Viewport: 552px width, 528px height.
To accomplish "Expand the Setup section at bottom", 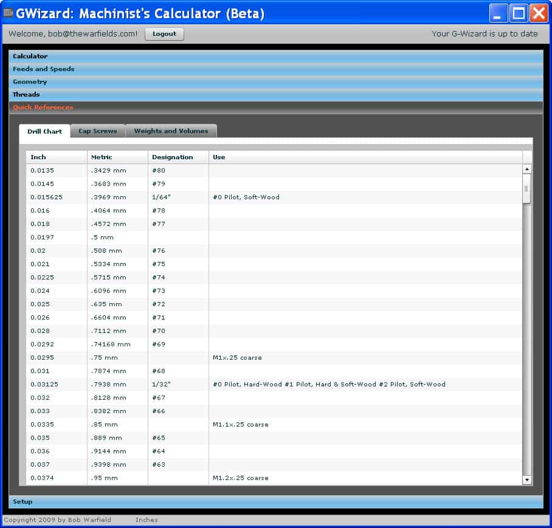I will (x=275, y=502).
